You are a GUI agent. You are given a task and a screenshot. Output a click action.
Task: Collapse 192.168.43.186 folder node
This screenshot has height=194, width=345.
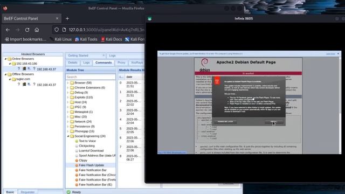(10, 64)
